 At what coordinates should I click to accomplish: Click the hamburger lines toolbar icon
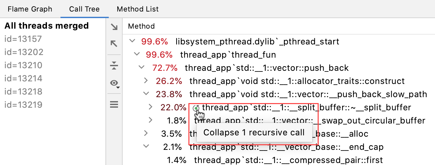(x=114, y=105)
